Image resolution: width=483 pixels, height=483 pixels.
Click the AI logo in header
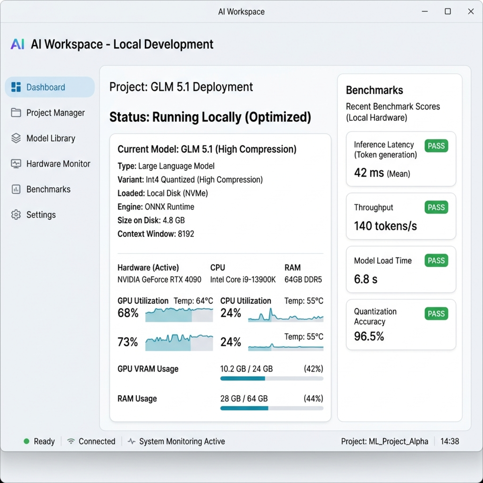[x=18, y=44]
